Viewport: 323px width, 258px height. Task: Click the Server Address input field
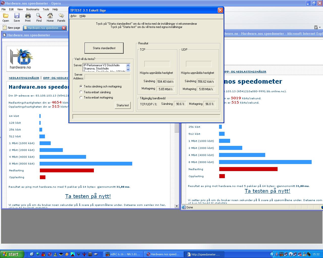[x=107, y=77]
